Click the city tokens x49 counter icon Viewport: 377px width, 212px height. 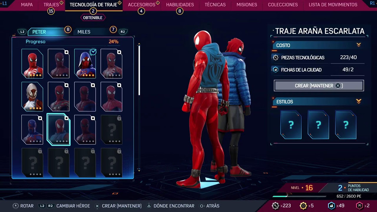click(x=332, y=206)
